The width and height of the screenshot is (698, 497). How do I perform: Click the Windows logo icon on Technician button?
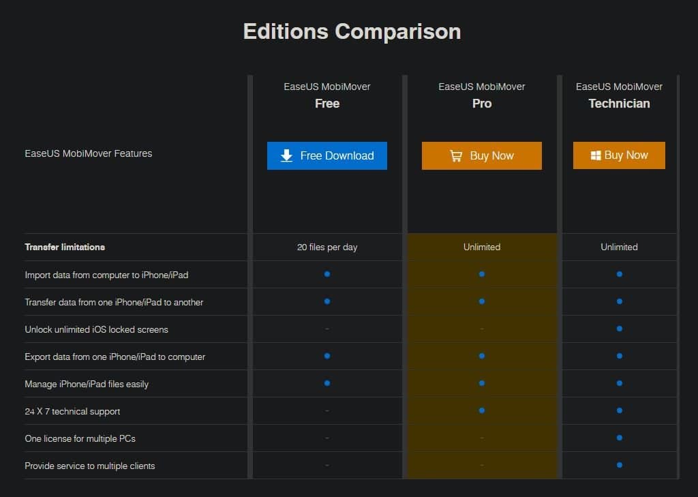595,155
